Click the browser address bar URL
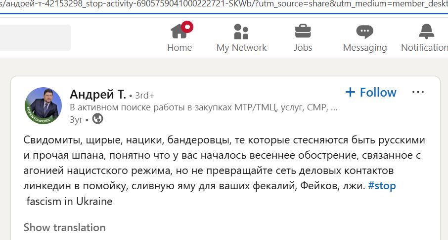This screenshot has height=240, width=448. [224, 4]
